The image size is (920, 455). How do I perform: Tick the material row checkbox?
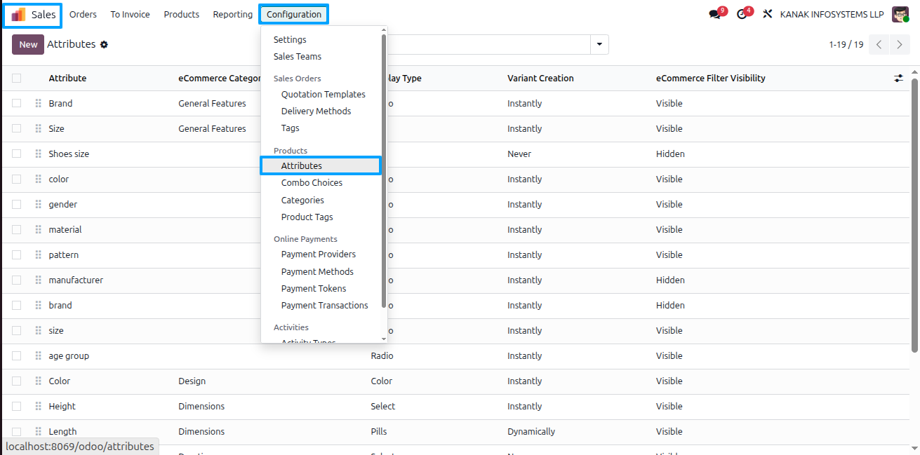[16, 229]
